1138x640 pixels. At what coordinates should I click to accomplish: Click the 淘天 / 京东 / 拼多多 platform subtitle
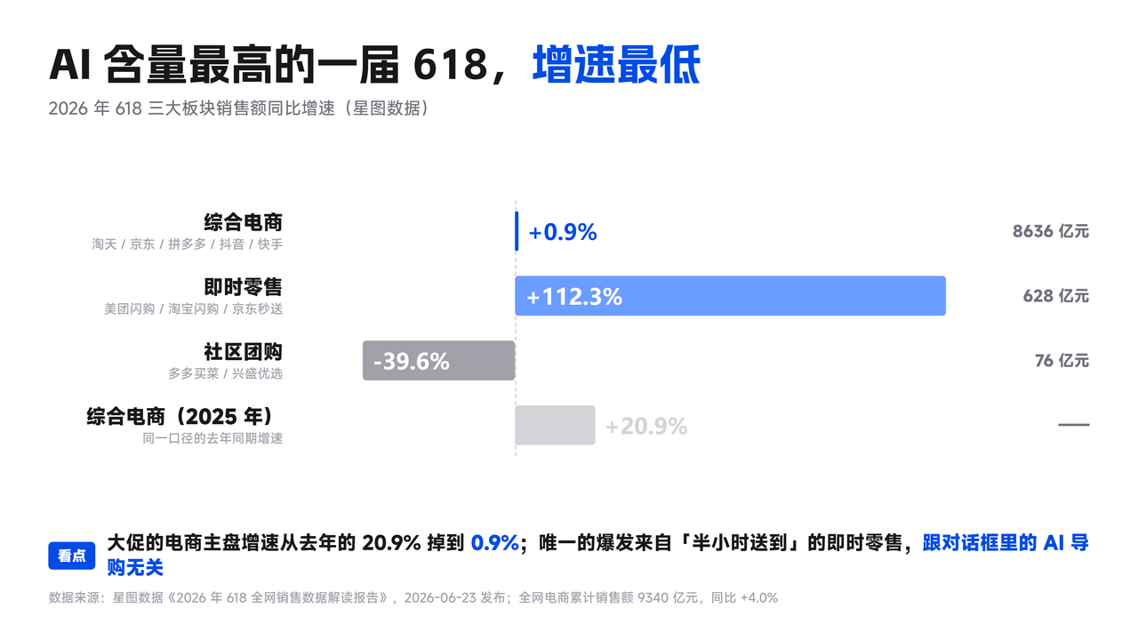click(x=188, y=244)
